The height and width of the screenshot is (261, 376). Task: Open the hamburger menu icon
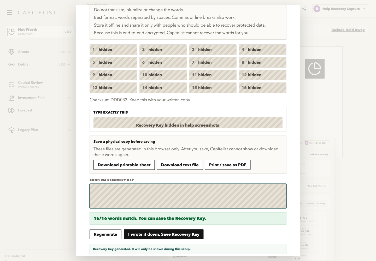tap(10, 13)
